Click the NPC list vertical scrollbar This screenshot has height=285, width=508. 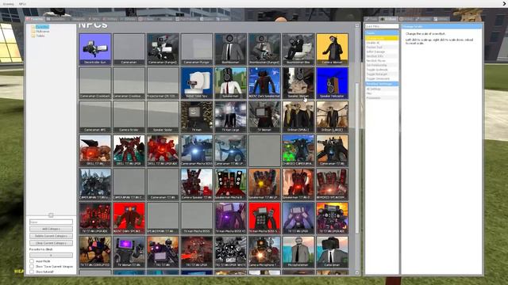pos(357,158)
